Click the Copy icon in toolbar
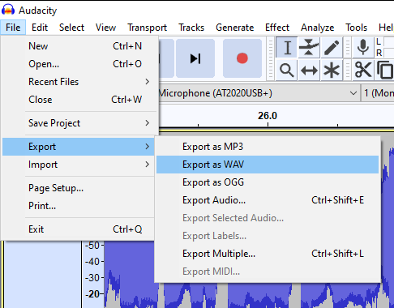This screenshot has width=394, height=308. click(x=384, y=71)
